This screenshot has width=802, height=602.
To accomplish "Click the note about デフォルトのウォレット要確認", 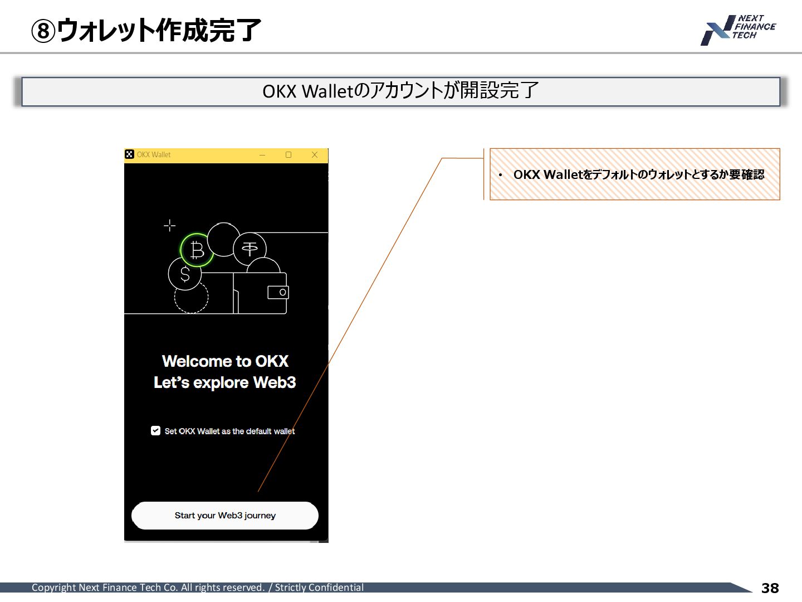I will [635, 174].
